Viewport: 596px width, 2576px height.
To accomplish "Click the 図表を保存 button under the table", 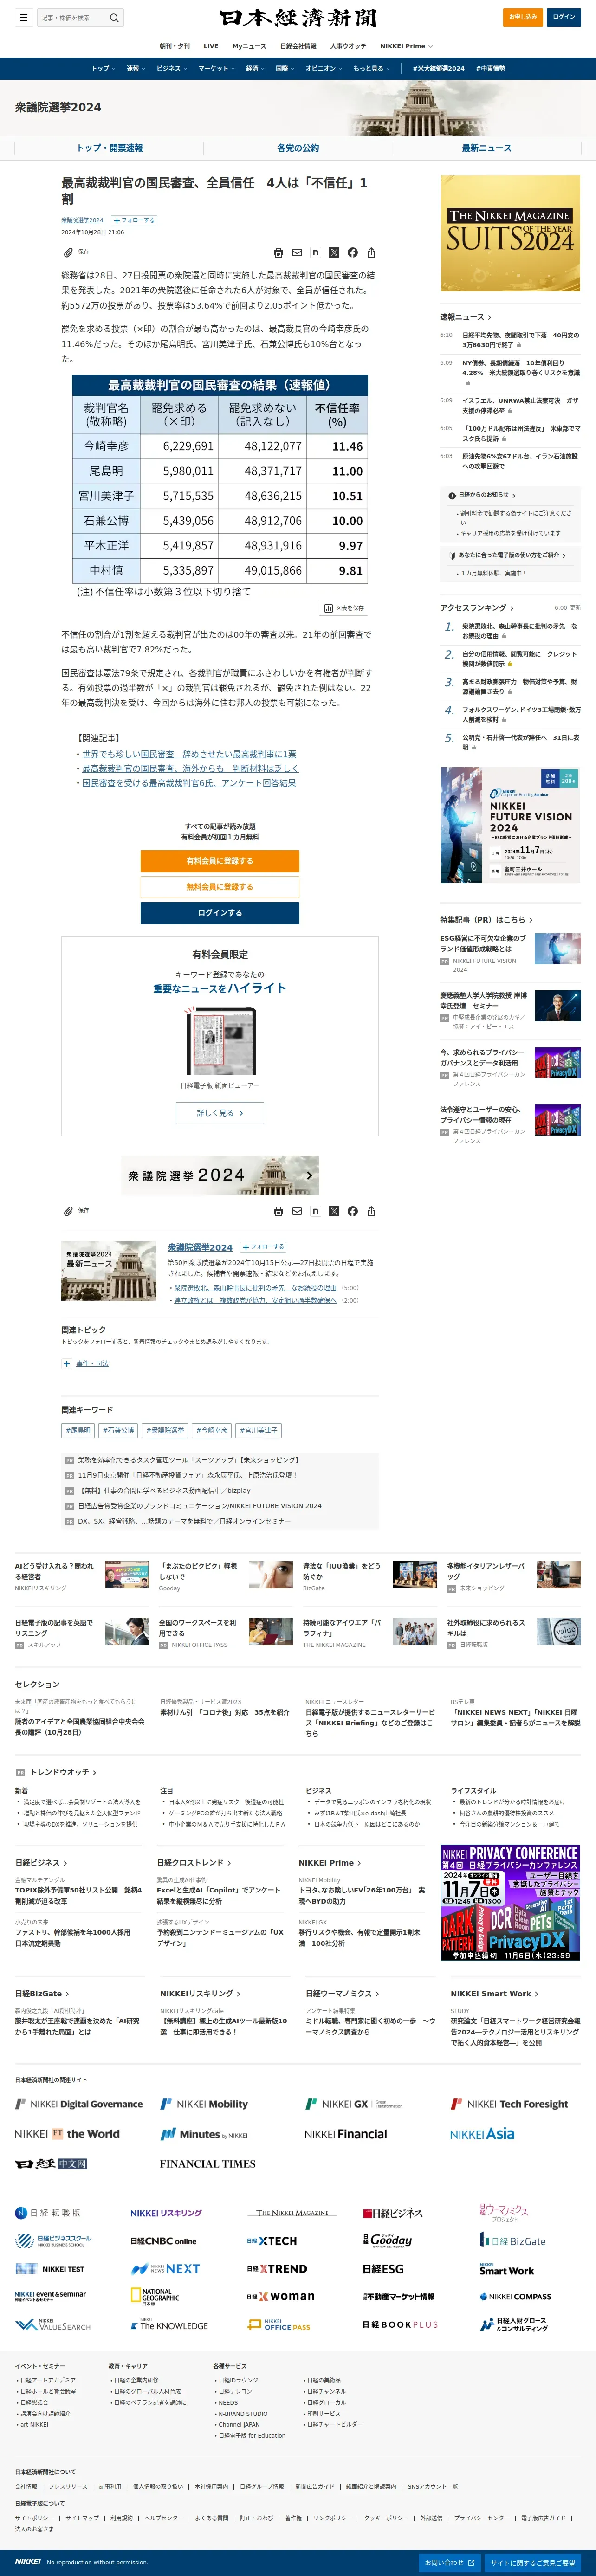I will (x=344, y=608).
